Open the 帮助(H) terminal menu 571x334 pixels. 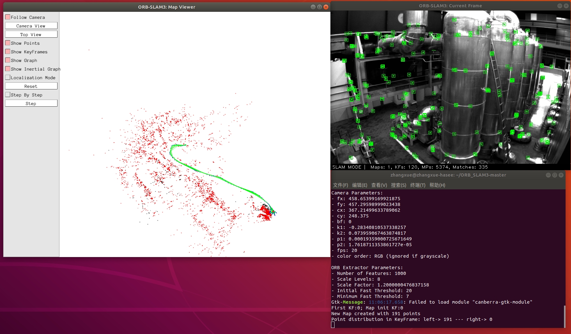click(437, 185)
